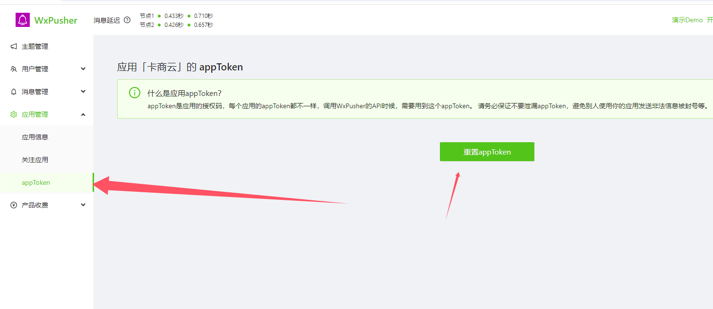Click the 0.710秒 latency value
This screenshot has width=713, height=309.
[203, 16]
